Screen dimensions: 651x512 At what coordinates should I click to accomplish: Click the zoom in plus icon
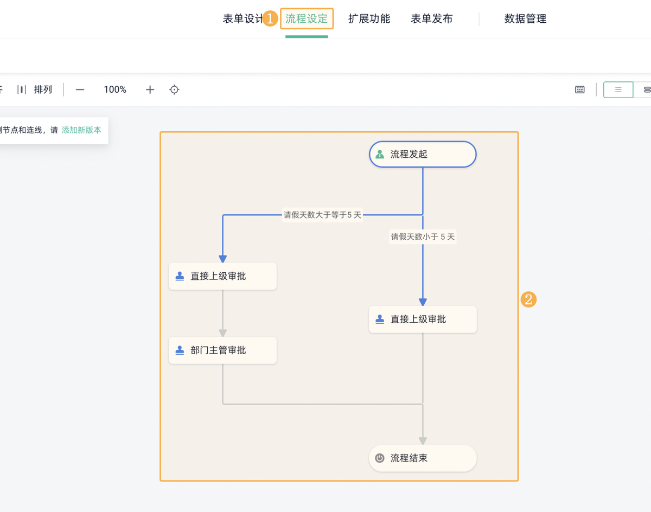(149, 89)
